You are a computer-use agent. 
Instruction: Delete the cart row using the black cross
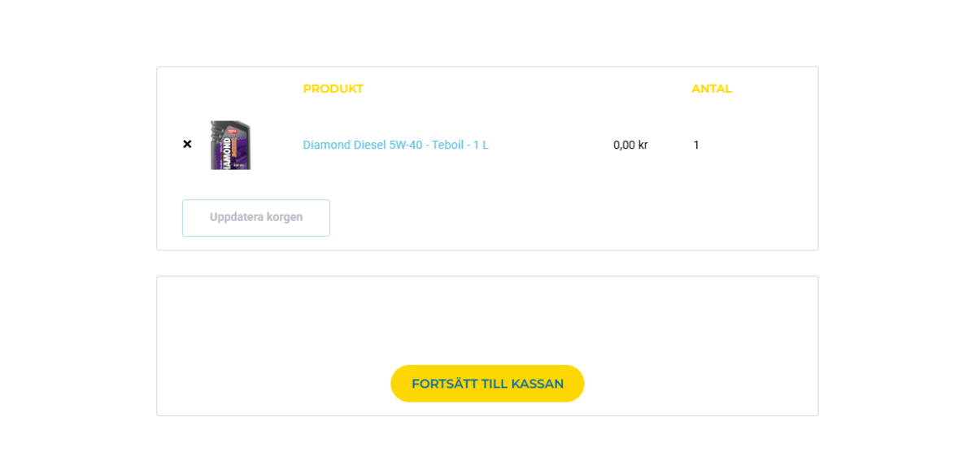click(187, 145)
